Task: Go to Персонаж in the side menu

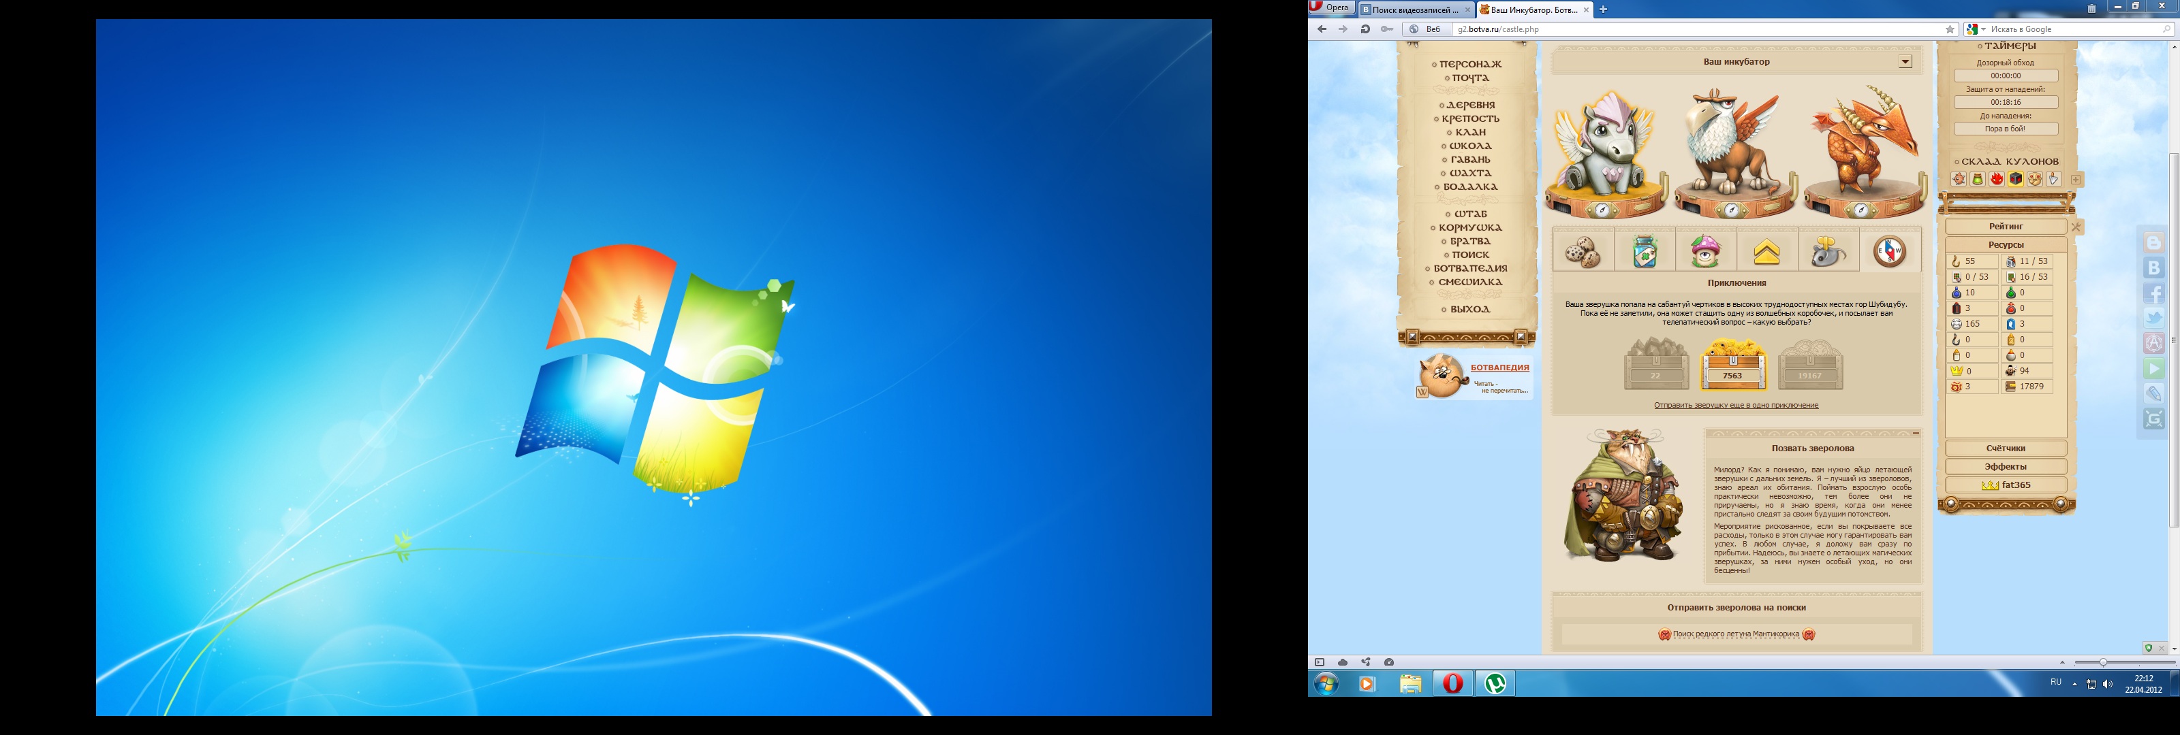Action: pyautogui.click(x=1471, y=64)
